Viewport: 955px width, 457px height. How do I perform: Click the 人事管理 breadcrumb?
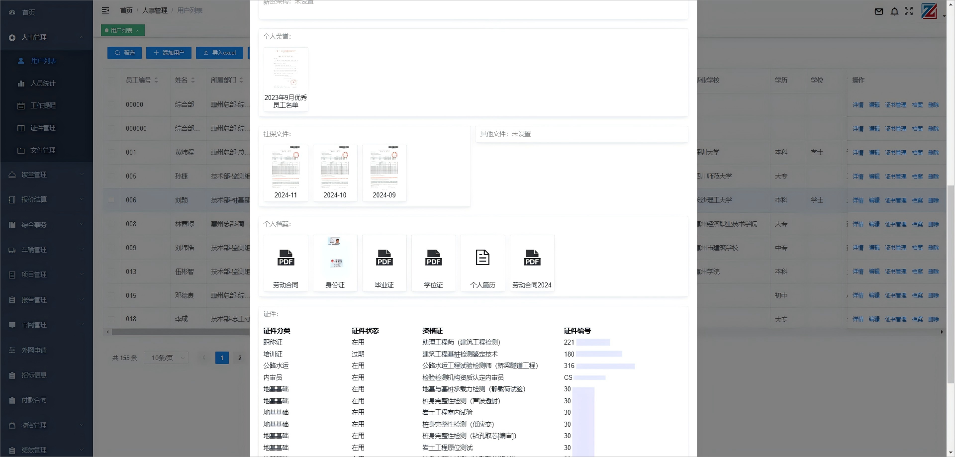point(154,10)
